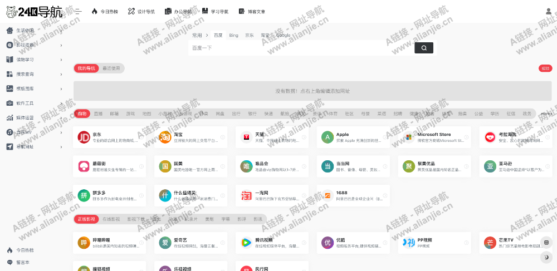Expand the 软件工具 sidebar chevron
This screenshot has width=557, height=271.
61,104
